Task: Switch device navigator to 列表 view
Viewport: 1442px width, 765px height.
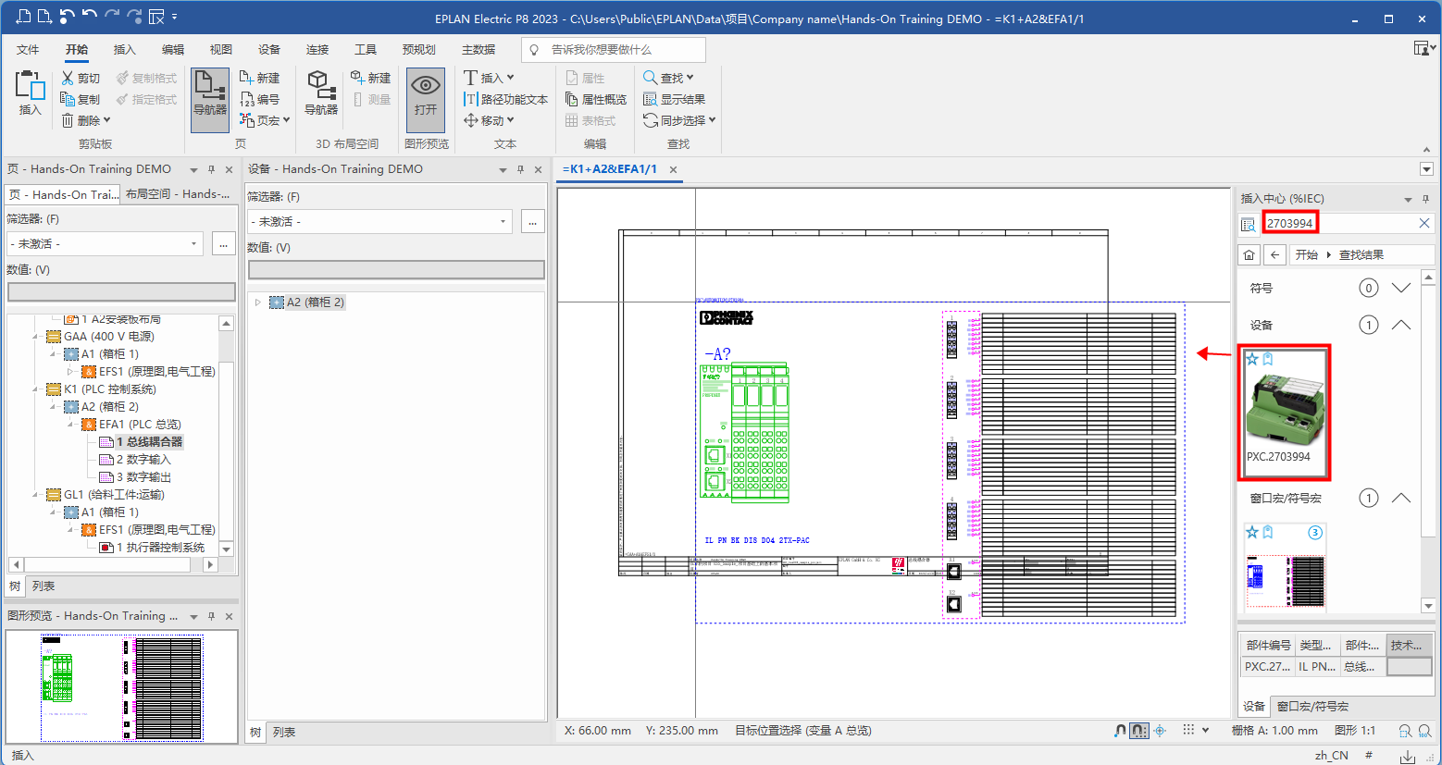Action: [x=283, y=732]
